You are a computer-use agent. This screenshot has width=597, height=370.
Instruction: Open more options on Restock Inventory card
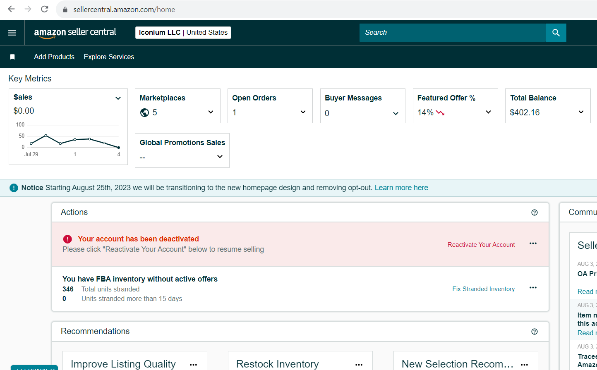(359, 365)
